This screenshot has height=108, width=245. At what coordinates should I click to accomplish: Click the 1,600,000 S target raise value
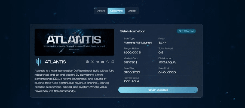[132, 53]
